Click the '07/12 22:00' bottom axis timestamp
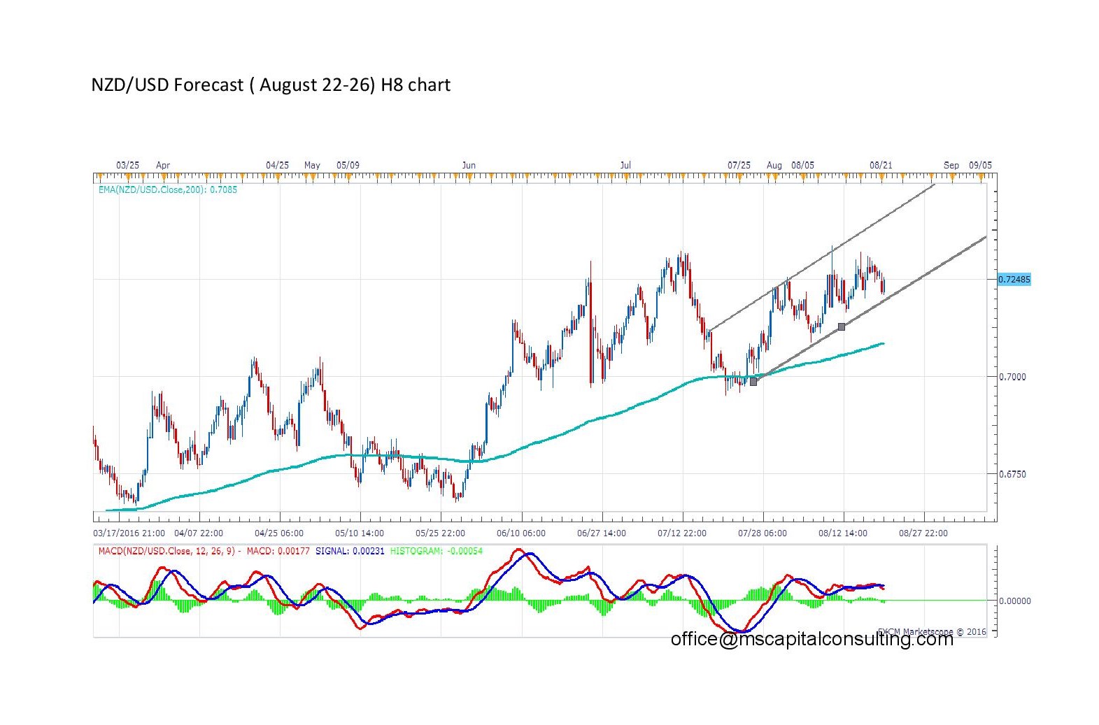This screenshot has height=725, width=1099. coord(682,533)
